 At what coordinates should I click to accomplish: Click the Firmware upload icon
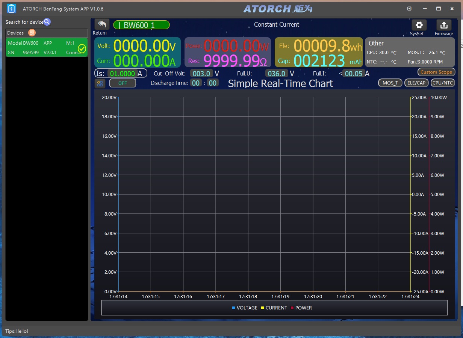[x=443, y=25]
